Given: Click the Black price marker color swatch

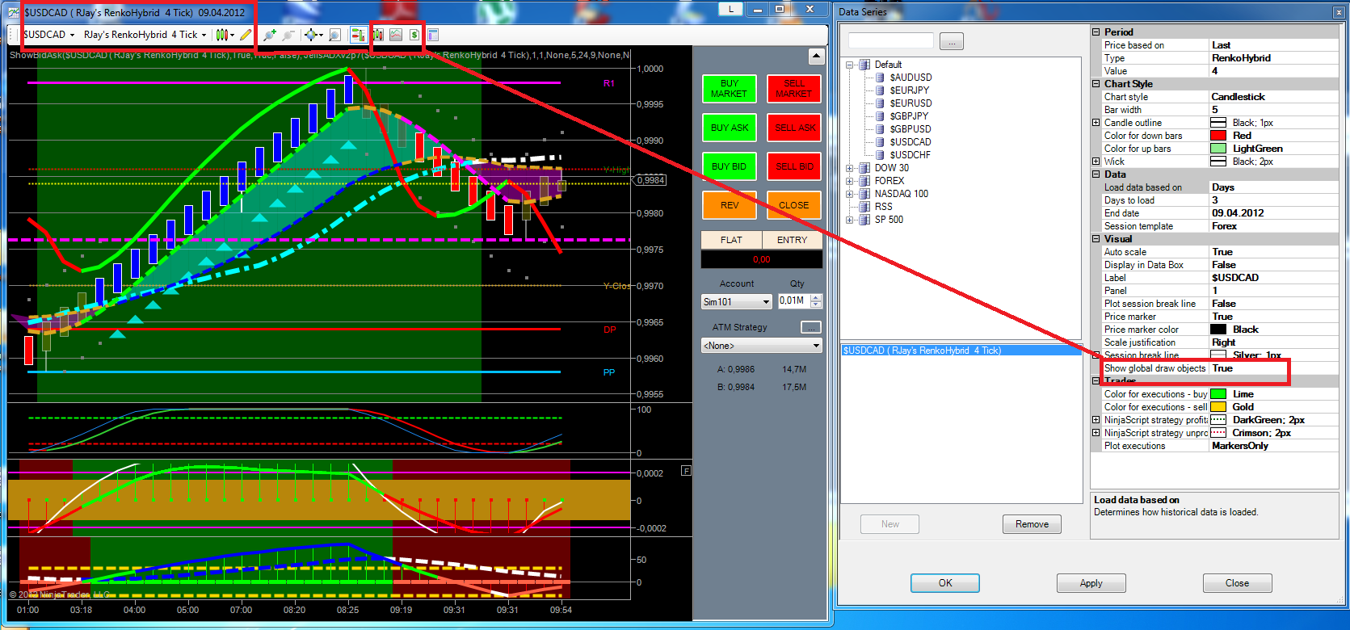Looking at the screenshot, I should (x=1218, y=330).
